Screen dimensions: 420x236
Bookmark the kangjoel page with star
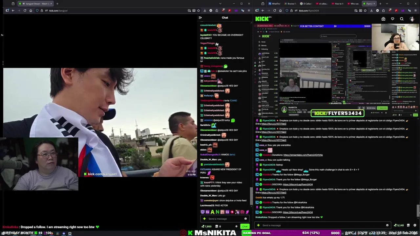click(199, 10)
